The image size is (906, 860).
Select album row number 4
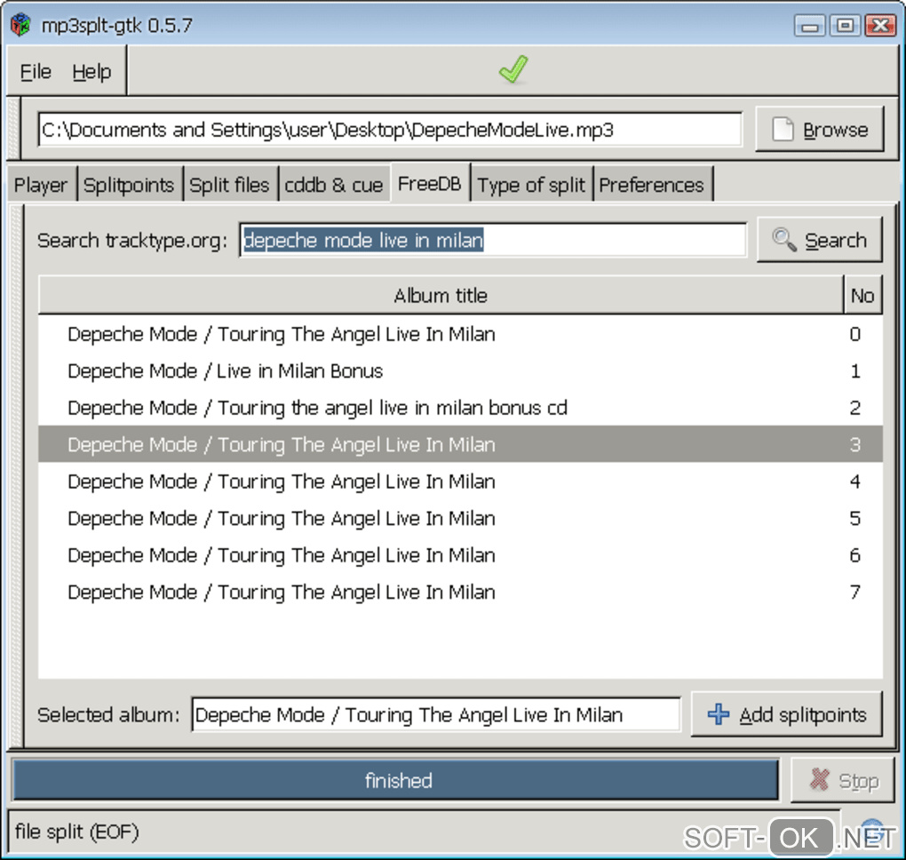[x=460, y=482]
